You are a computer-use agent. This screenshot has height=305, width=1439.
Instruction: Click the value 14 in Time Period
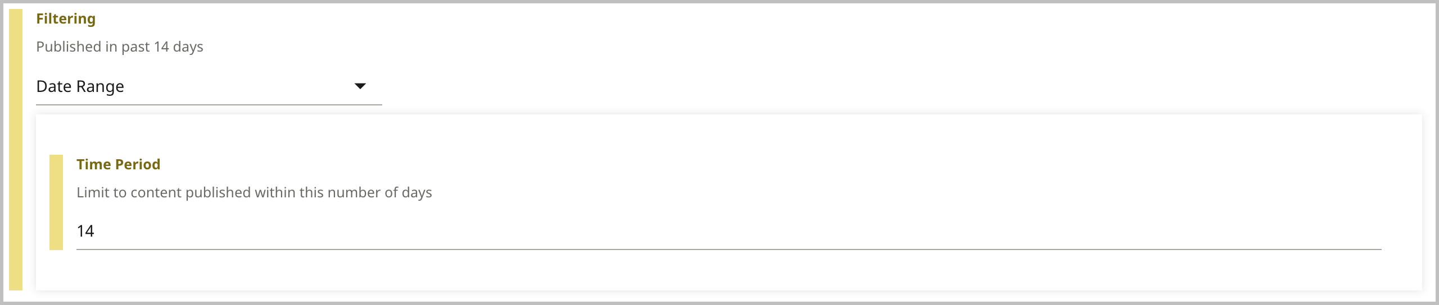point(85,231)
